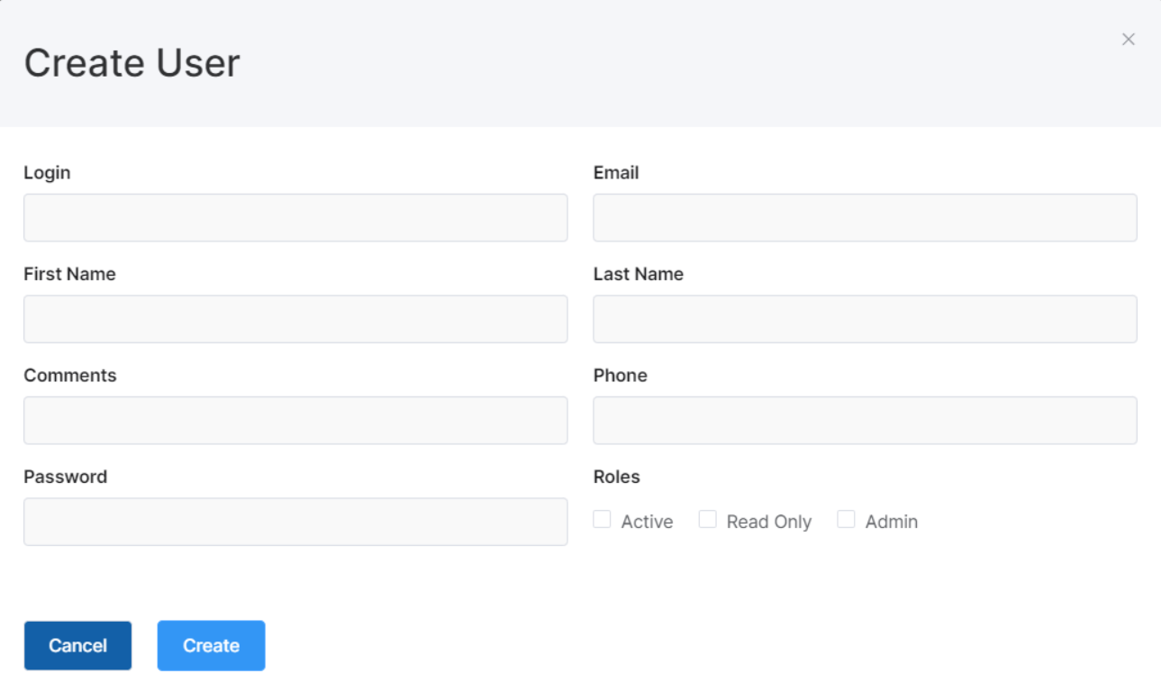The height and width of the screenshot is (692, 1161).
Task: Click the Login input field
Action: coord(295,217)
